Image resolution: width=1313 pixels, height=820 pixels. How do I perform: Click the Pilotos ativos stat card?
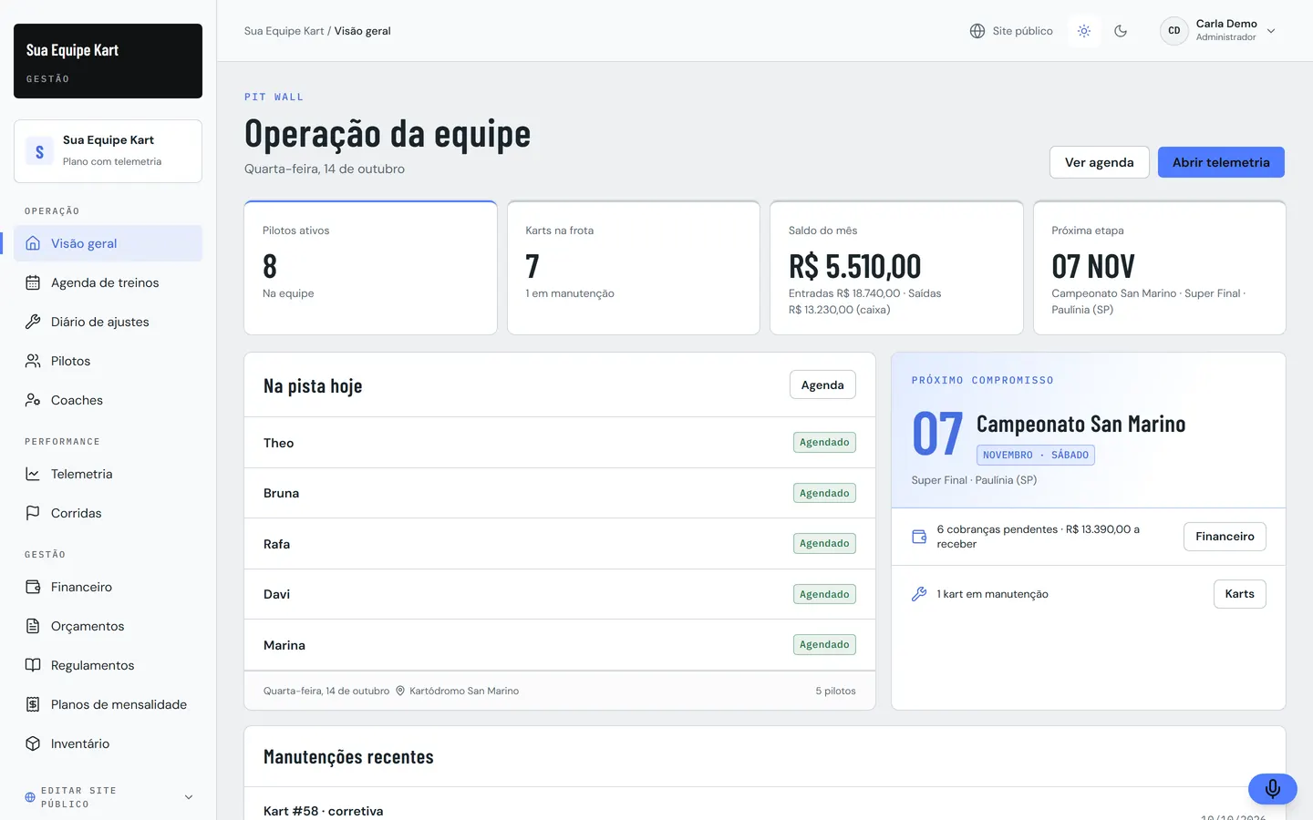pyautogui.click(x=370, y=268)
